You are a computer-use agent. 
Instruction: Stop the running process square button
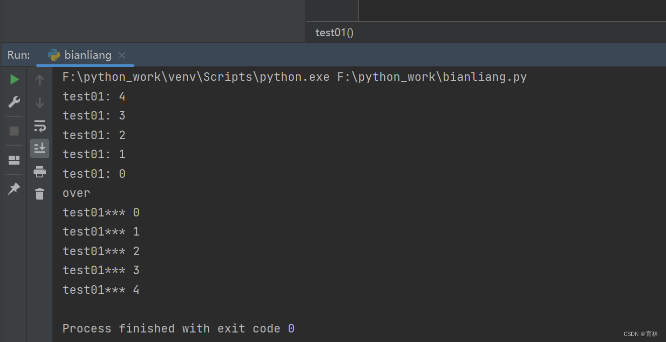pyautogui.click(x=14, y=131)
